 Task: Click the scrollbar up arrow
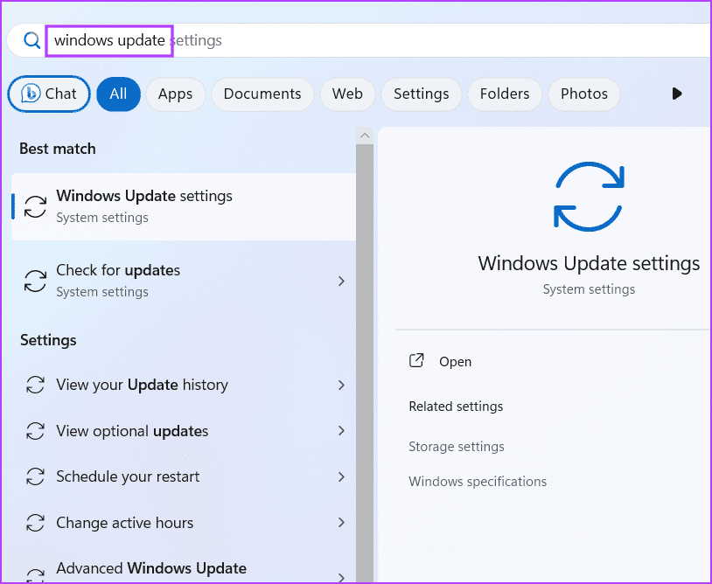365,136
